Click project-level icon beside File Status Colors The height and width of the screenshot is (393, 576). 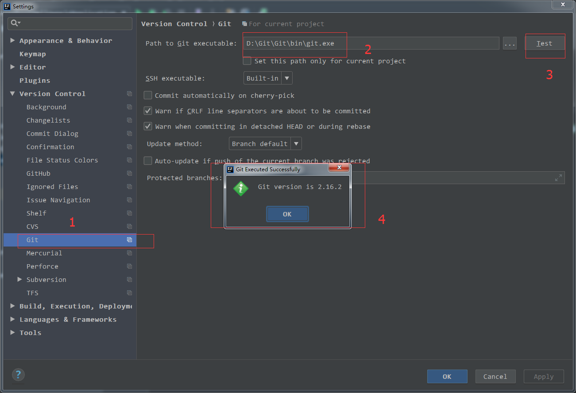pyautogui.click(x=129, y=160)
